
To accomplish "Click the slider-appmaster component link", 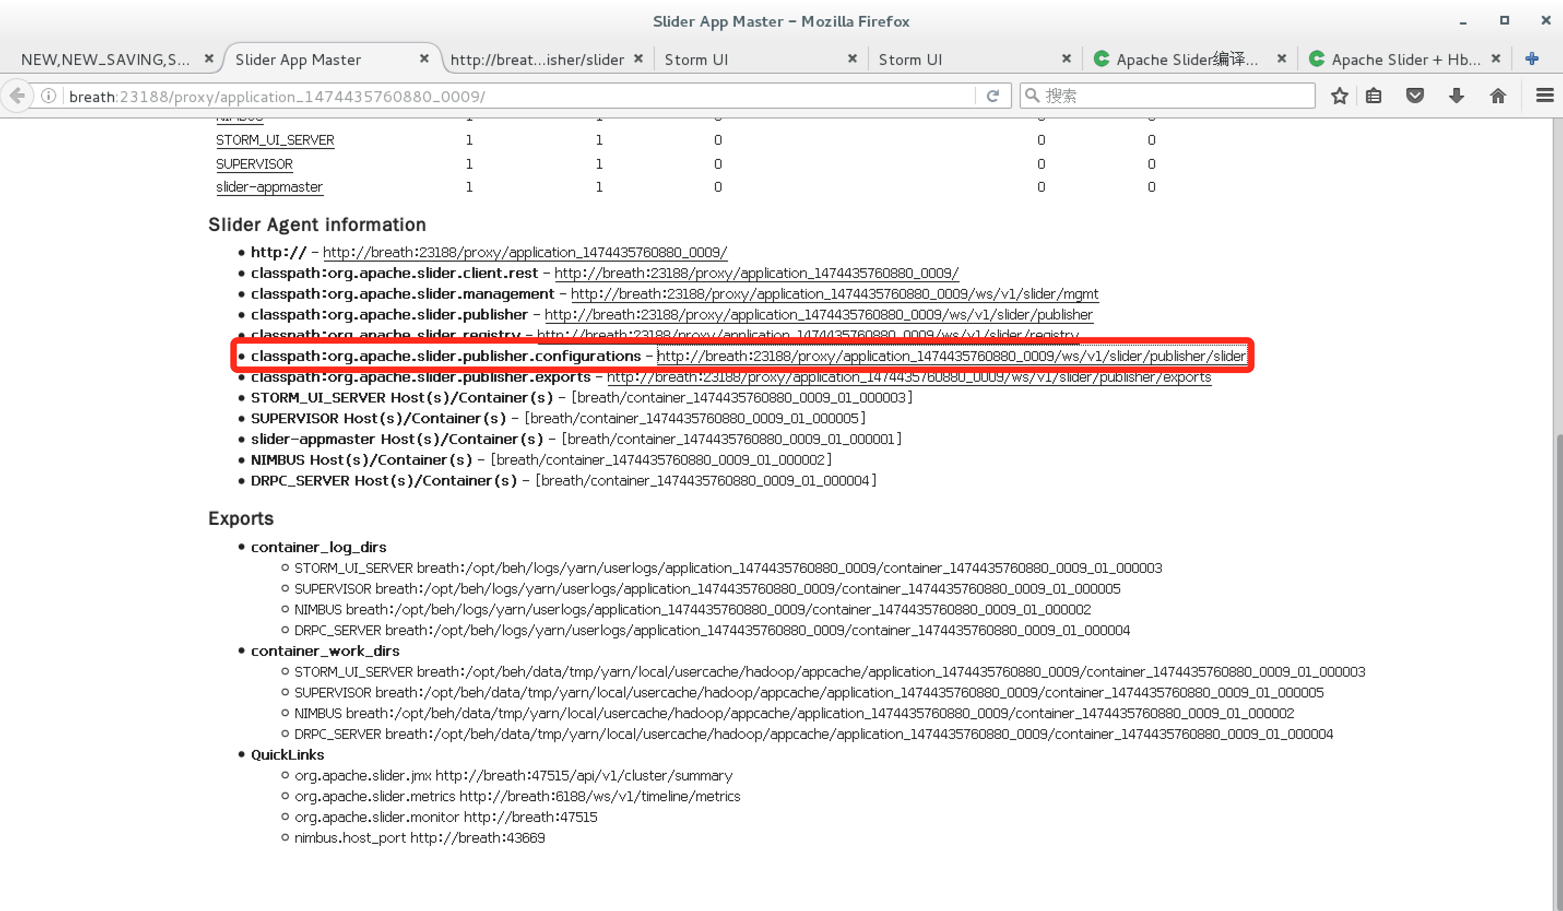I will tap(269, 187).
